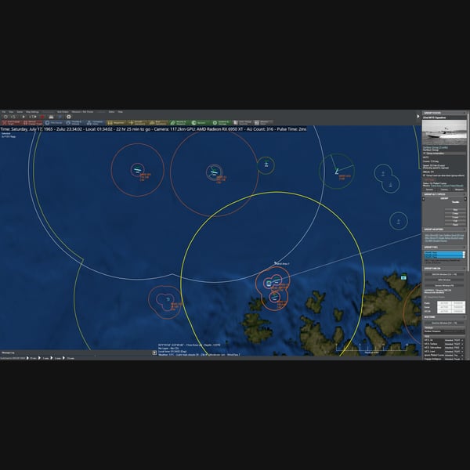
Task: Click the green Sensors toolbar button
Action: tap(199, 123)
